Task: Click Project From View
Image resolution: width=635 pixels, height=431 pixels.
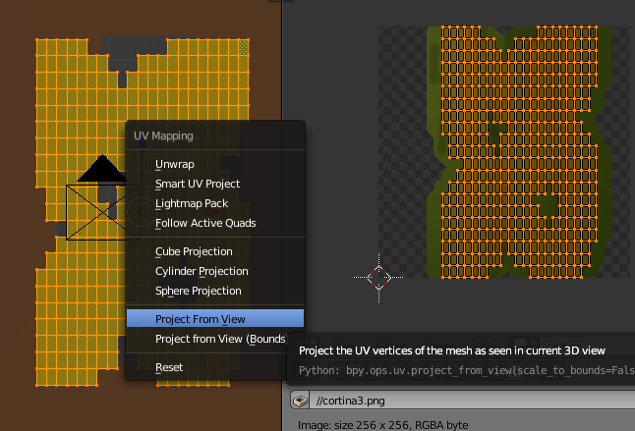Action: 215,319
